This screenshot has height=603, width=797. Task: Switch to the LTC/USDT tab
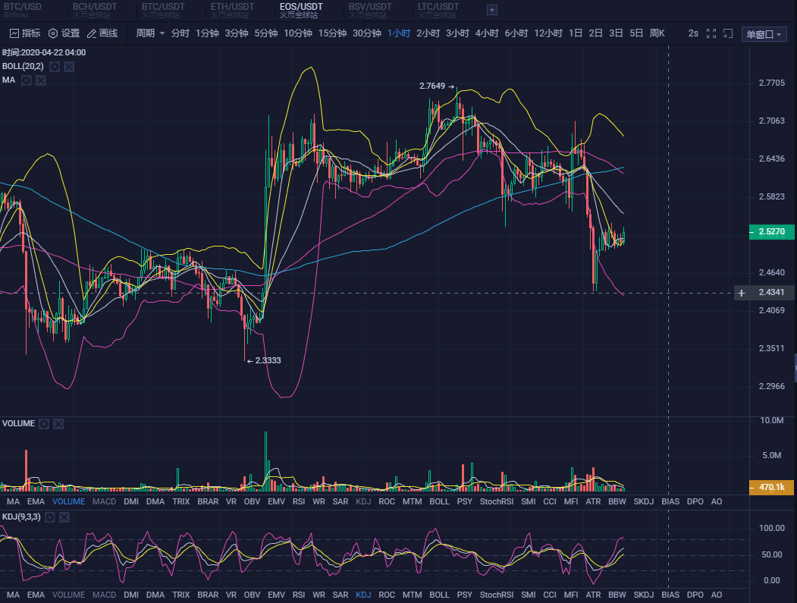(x=438, y=10)
